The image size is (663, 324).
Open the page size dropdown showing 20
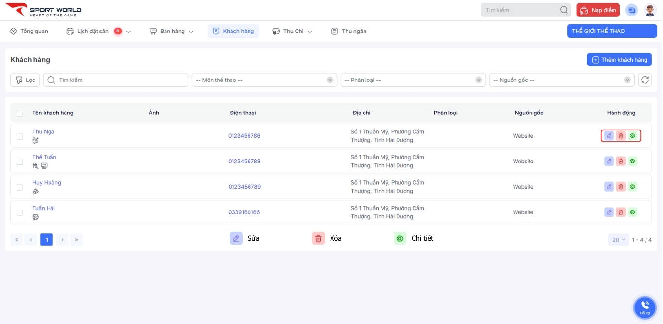click(618, 240)
